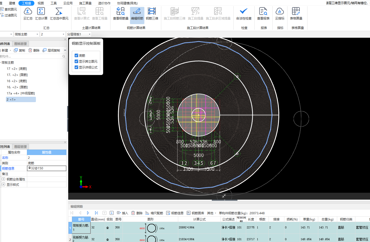Click 查找图元 find element
This screenshot has height=242, width=370.
[x=9, y=9]
